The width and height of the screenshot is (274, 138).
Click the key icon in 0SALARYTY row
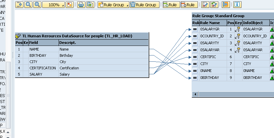point(238,43)
